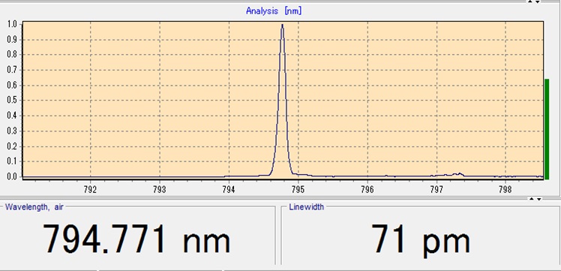Click the '792' x-axis tick label

(91, 189)
